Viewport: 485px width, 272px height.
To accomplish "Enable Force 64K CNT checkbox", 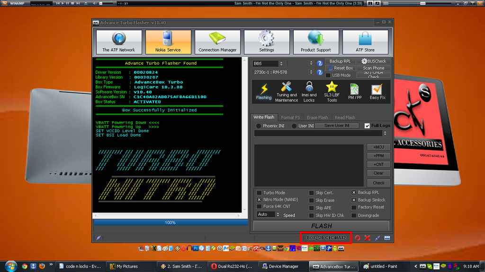I will (x=259, y=207).
